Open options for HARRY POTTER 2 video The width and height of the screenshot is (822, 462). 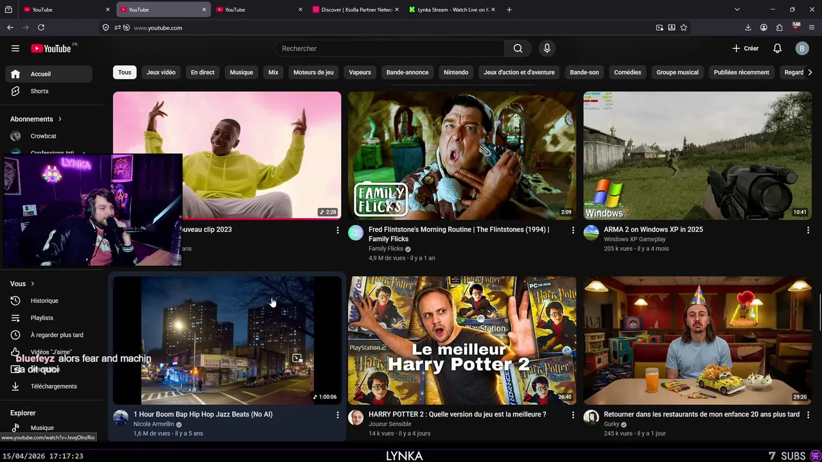click(573, 415)
